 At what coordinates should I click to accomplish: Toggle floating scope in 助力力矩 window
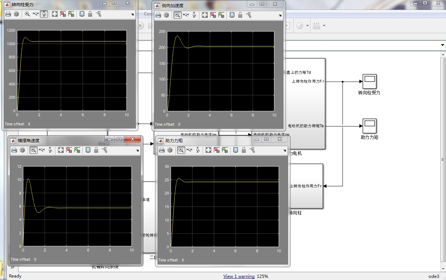pos(235,150)
